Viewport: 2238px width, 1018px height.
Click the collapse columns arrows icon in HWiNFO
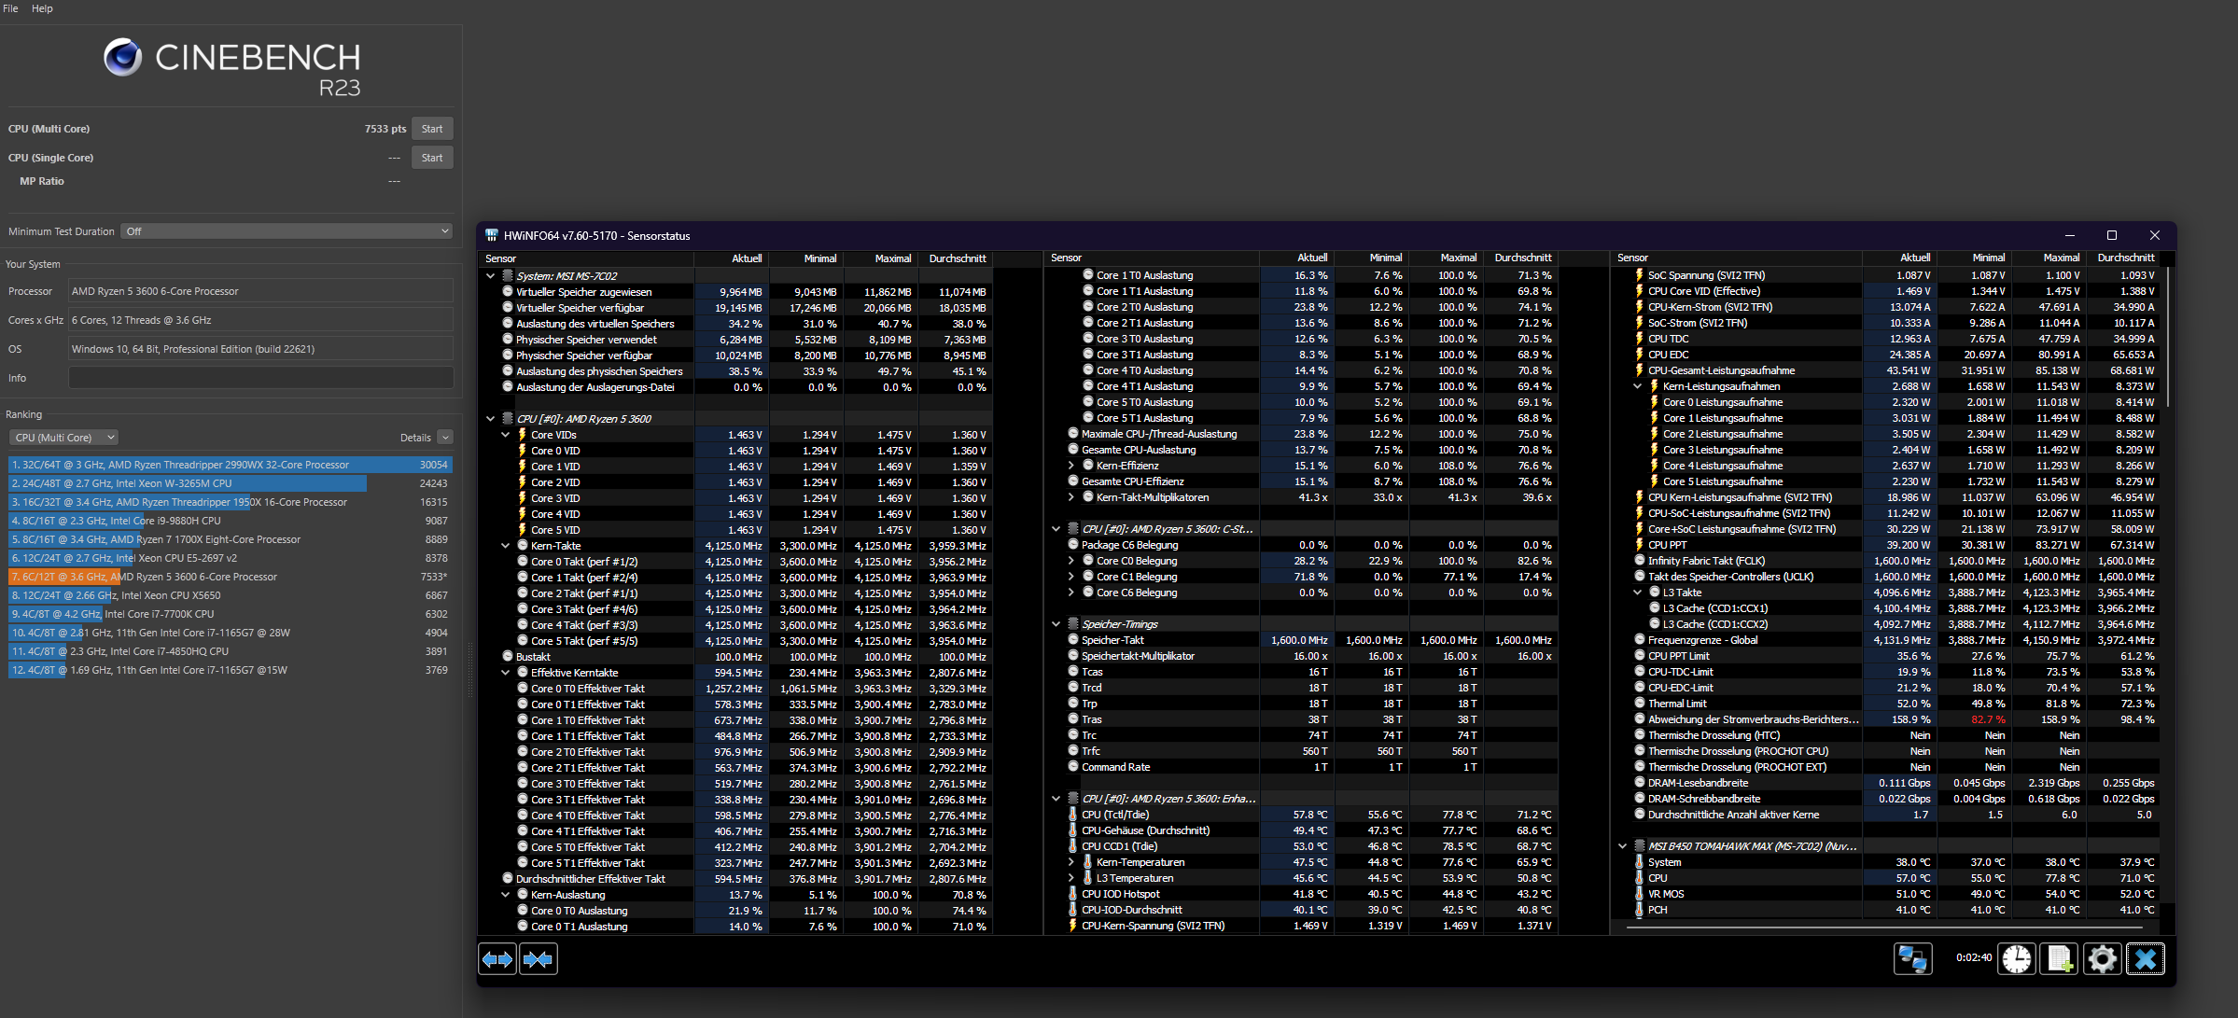(x=539, y=959)
